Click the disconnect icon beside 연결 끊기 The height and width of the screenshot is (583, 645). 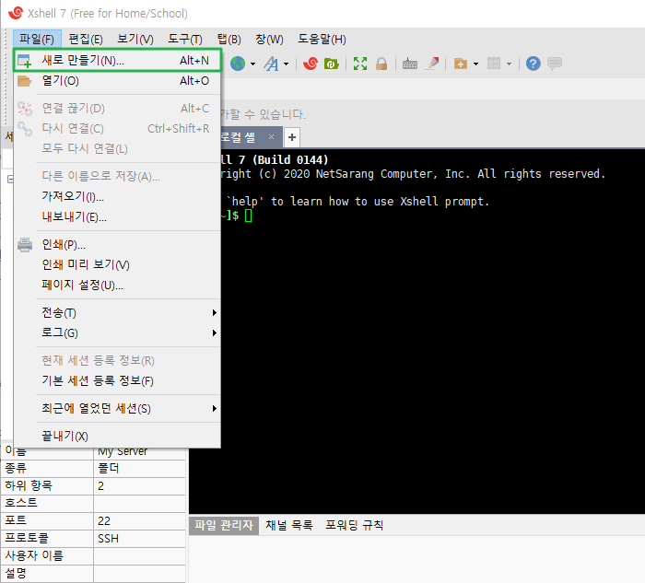pyautogui.click(x=25, y=109)
